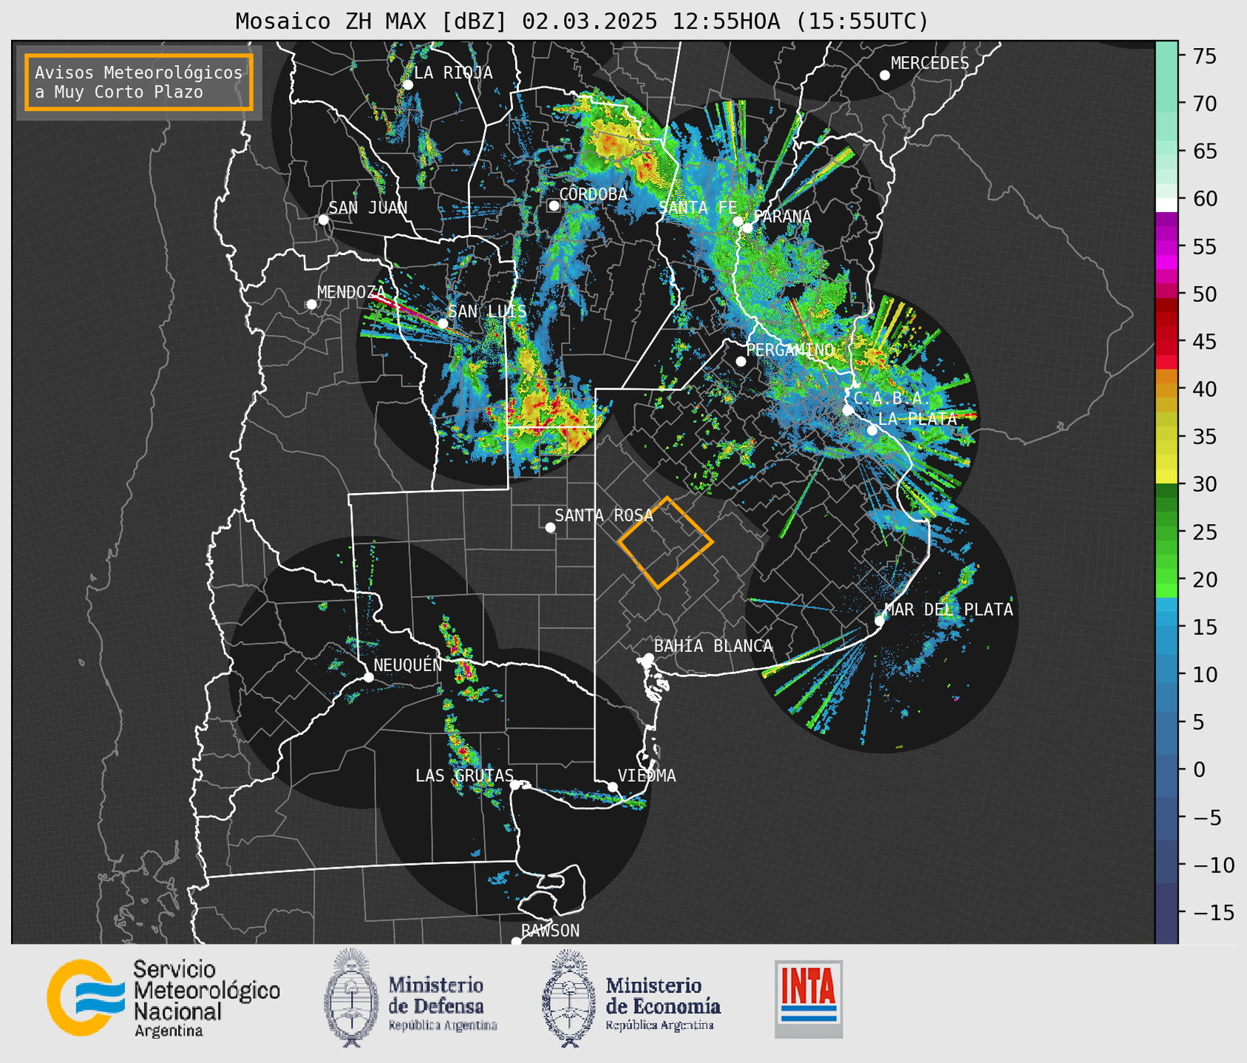Click the Neuquén city marker dot
The width and height of the screenshot is (1247, 1063).
pyautogui.click(x=368, y=677)
